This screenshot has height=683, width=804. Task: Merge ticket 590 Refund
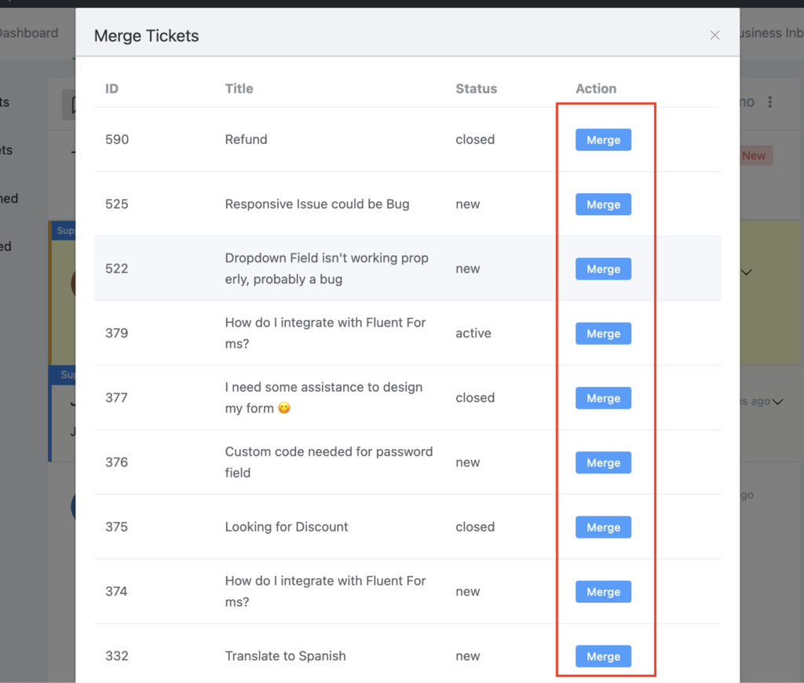pos(603,140)
